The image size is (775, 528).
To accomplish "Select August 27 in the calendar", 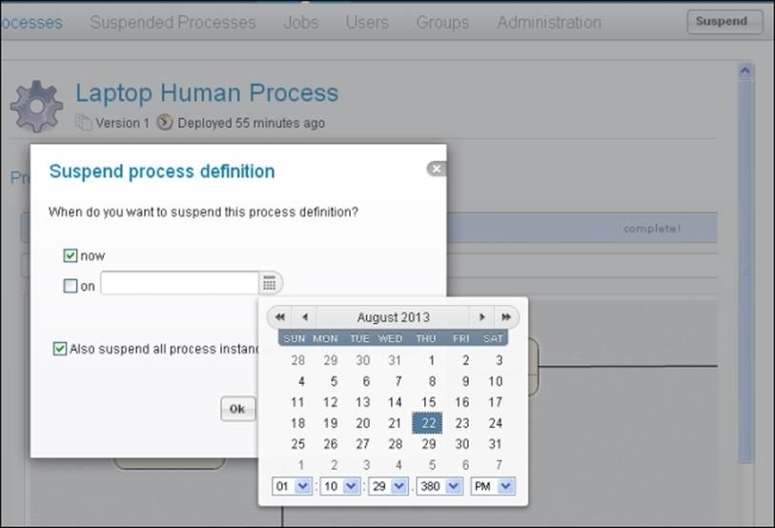I will (x=363, y=444).
